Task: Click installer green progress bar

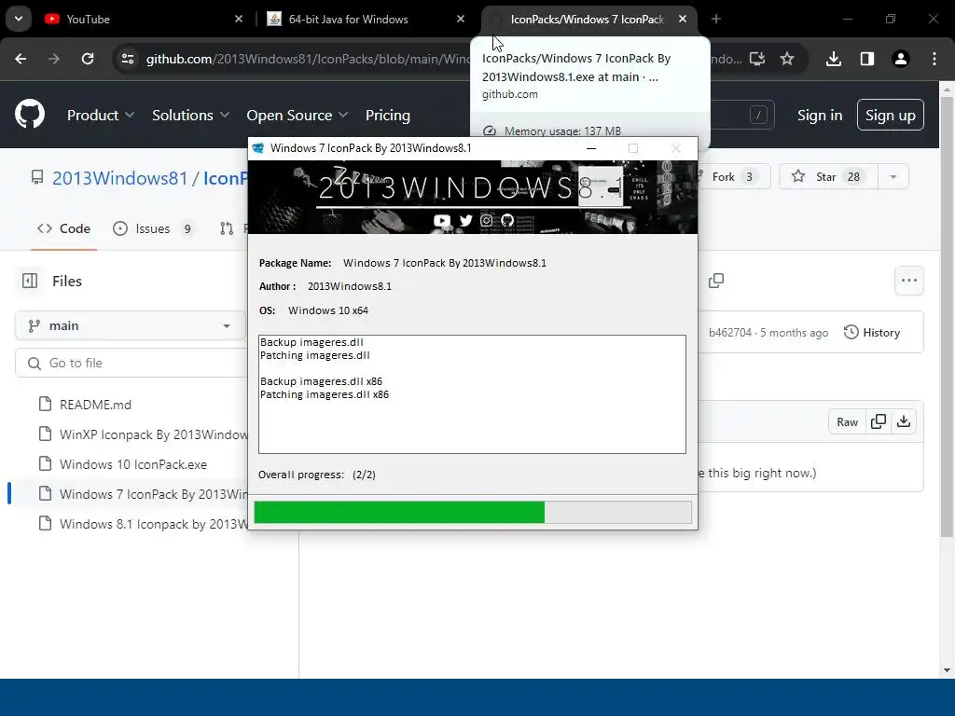Action: (x=473, y=512)
